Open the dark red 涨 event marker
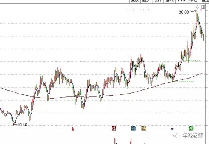Screen dimensions: 209x144 114,128
